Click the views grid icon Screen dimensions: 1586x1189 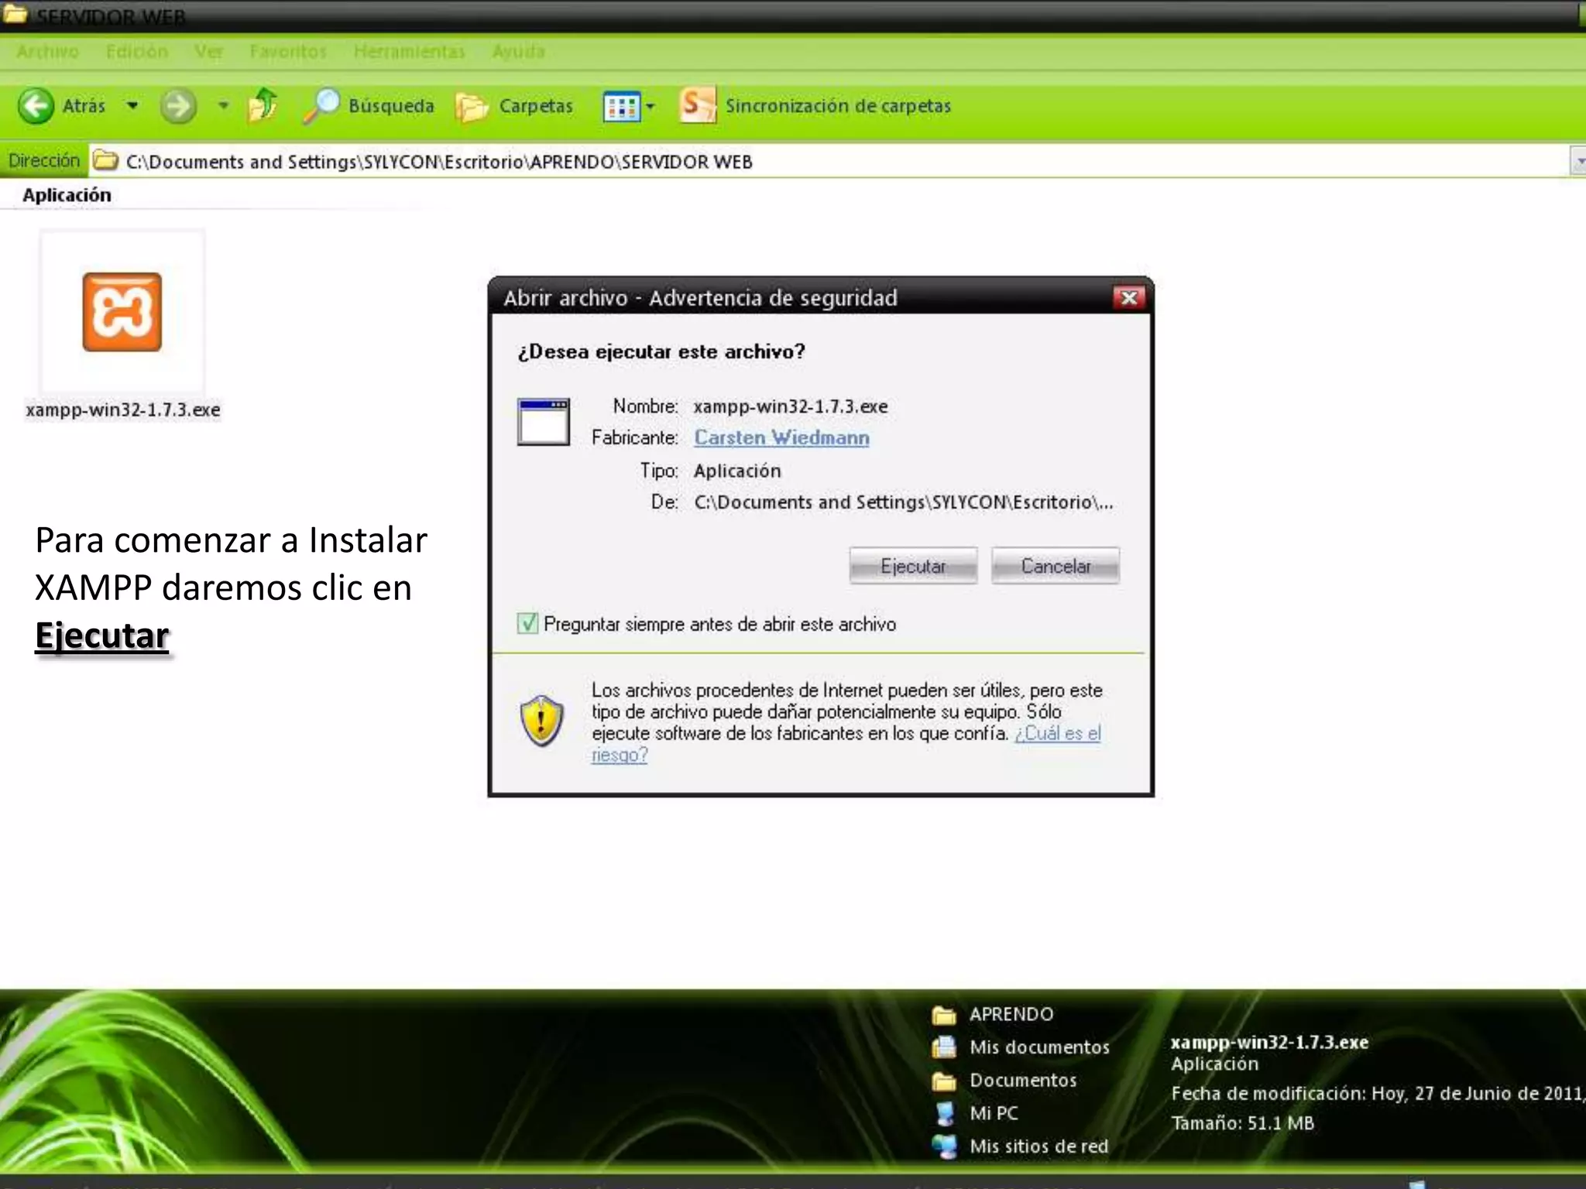621,107
